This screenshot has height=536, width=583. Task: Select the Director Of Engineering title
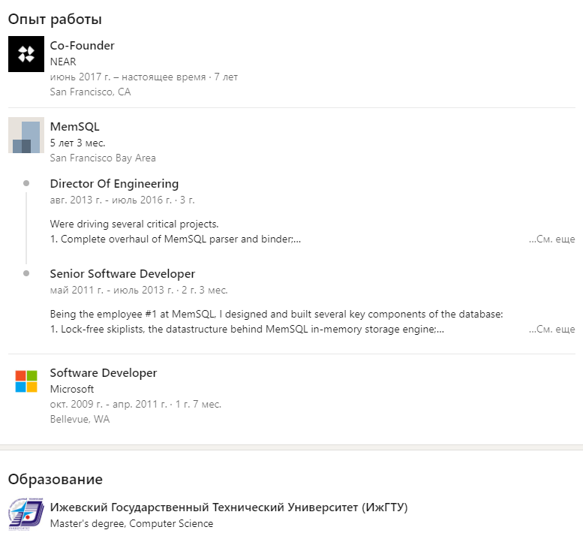coord(114,184)
